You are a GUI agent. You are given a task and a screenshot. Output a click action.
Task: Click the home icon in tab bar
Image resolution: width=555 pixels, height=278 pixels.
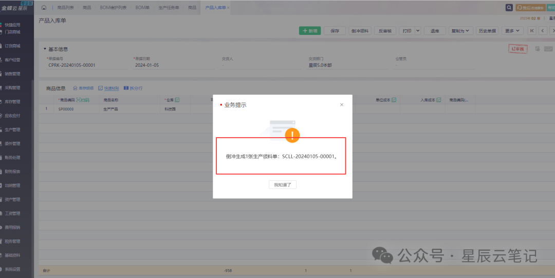point(44,8)
